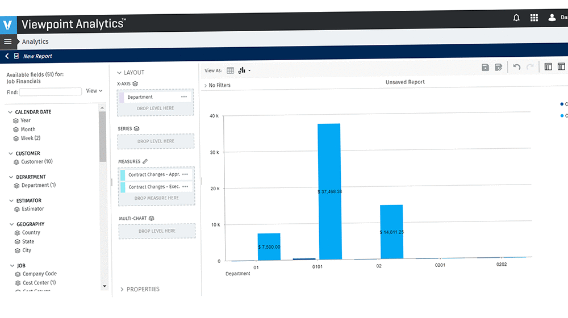
Task: Click the X-AXIS layers icon
Action: point(135,83)
